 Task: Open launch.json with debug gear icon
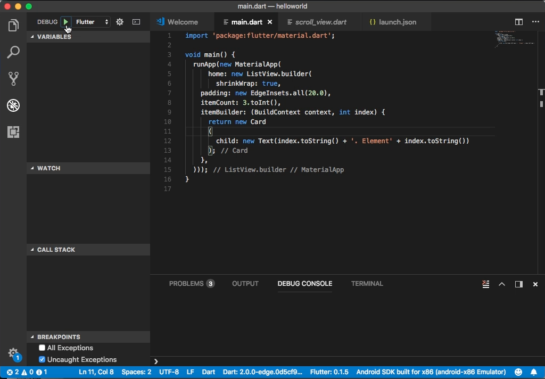120,22
